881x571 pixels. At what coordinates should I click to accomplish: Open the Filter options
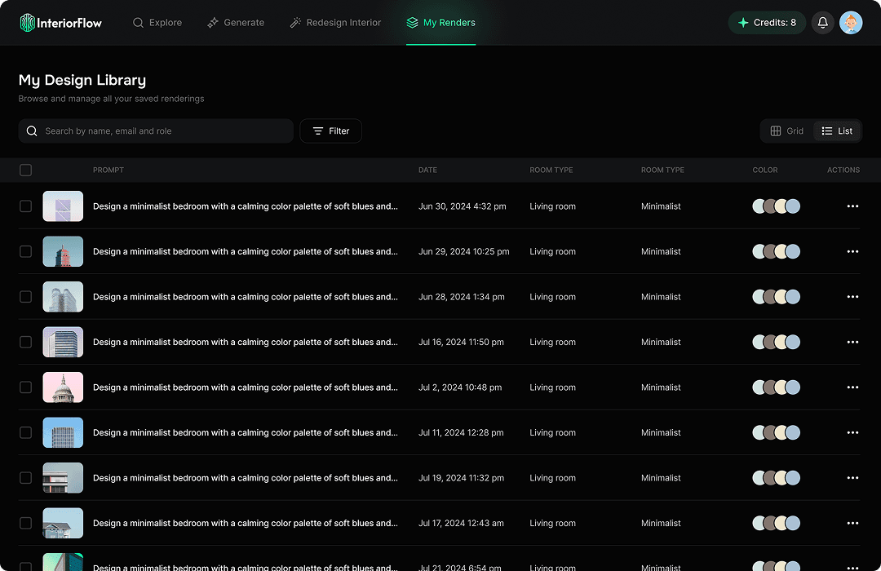(x=330, y=131)
